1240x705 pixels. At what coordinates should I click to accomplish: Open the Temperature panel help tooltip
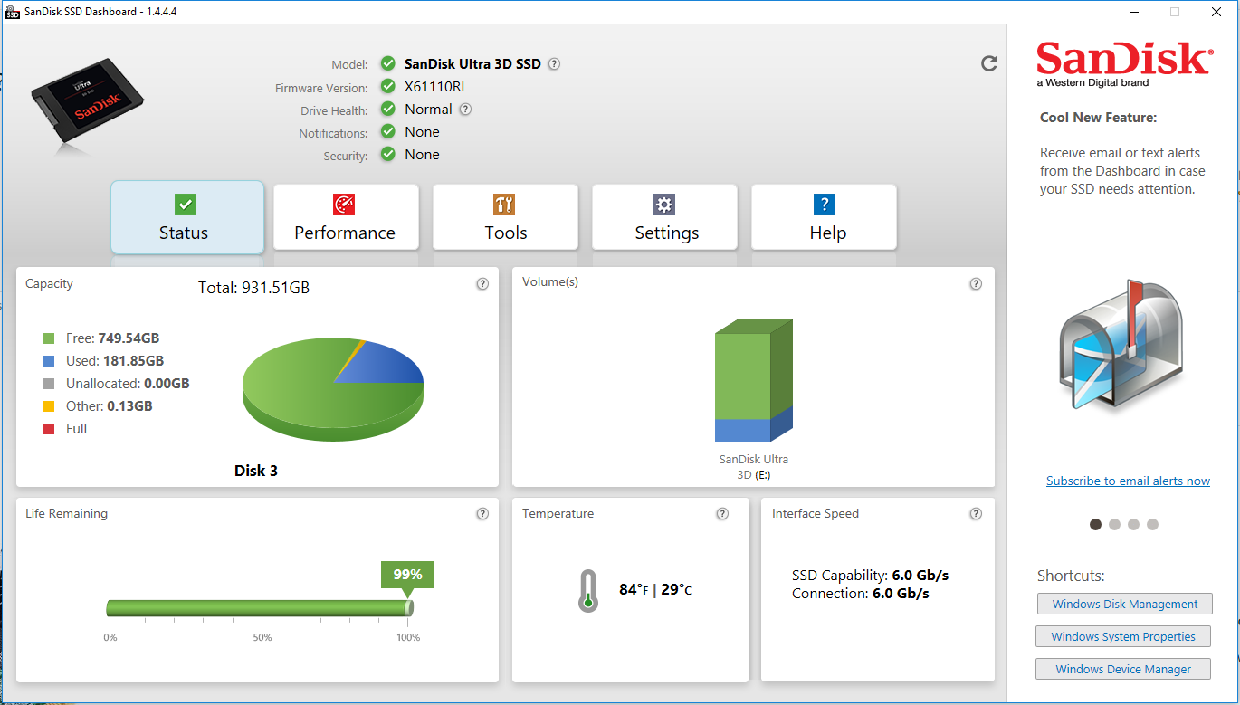(722, 513)
